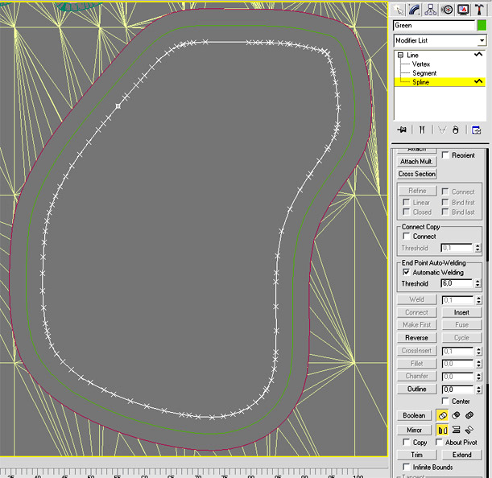Viewport: 492px width, 478px height.
Task: Click the Reverse button
Action: 416,338
